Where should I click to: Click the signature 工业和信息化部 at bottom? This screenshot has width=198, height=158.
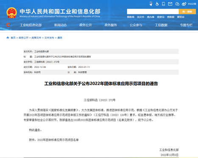[169, 150]
